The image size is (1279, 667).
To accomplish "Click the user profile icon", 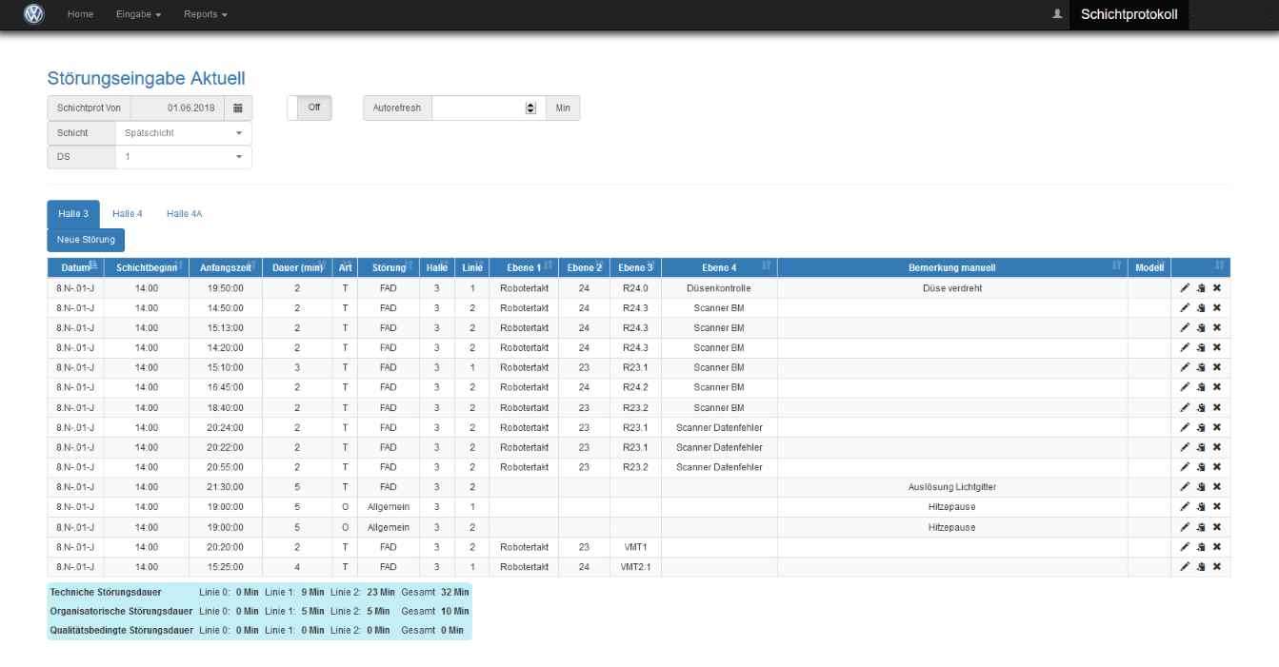I will pos(1057,14).
